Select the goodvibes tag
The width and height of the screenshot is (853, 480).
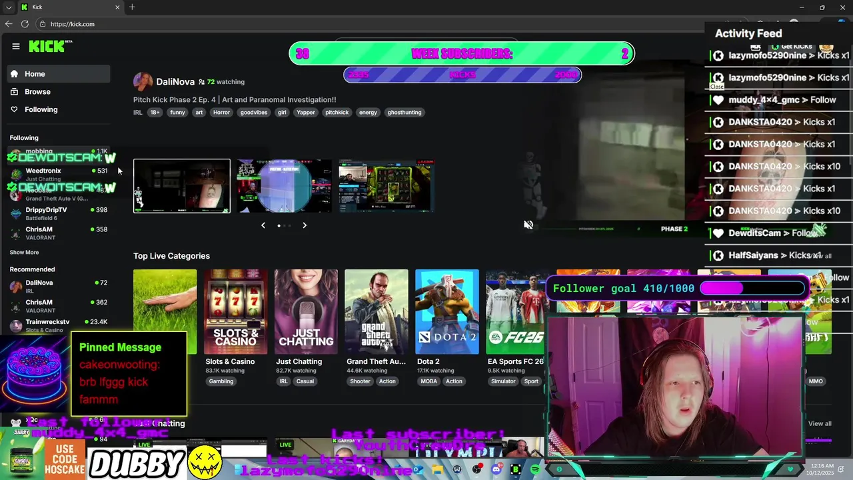254,113
